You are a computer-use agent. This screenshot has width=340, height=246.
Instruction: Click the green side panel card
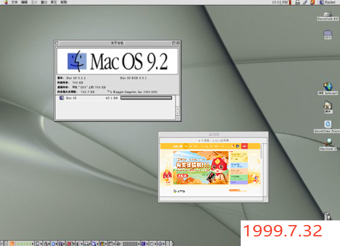pyautogui.click(x=239, y=177)
